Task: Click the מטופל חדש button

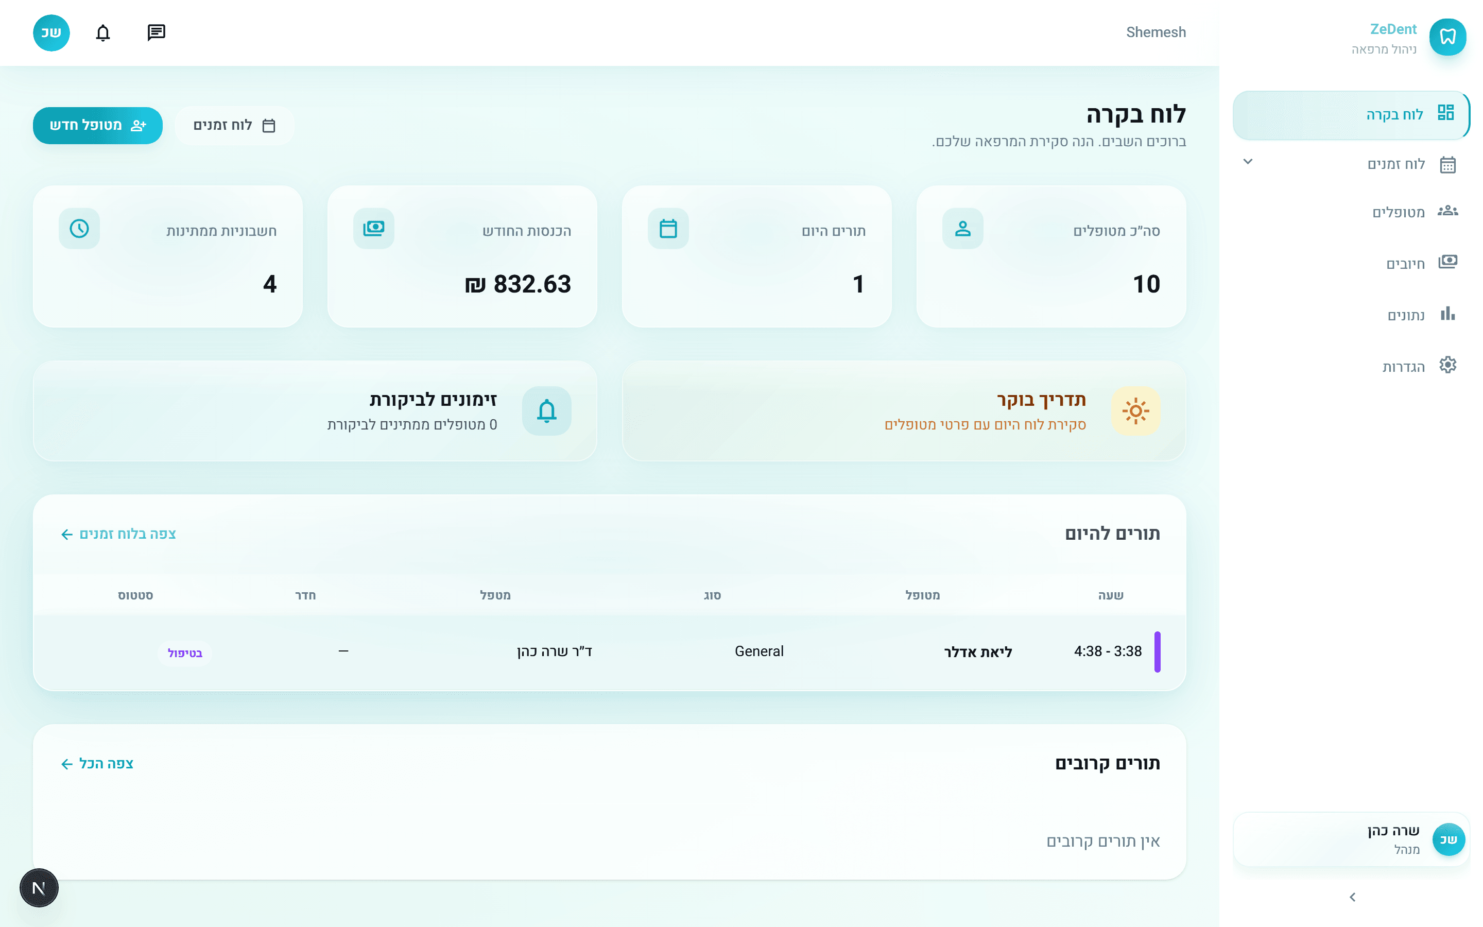Action: pyautogui.click(x=97, y=126)
